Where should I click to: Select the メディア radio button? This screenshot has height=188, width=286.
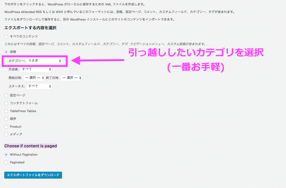pyautogui.click(x=6, y=135)
